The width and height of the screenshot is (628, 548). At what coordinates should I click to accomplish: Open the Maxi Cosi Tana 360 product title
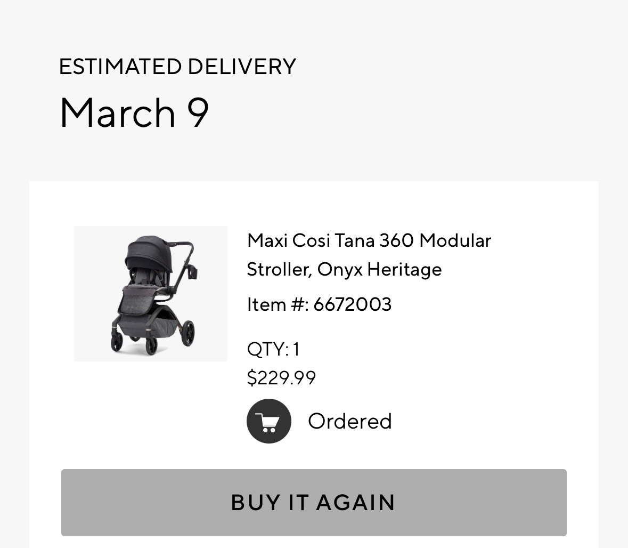coord(369,255)
